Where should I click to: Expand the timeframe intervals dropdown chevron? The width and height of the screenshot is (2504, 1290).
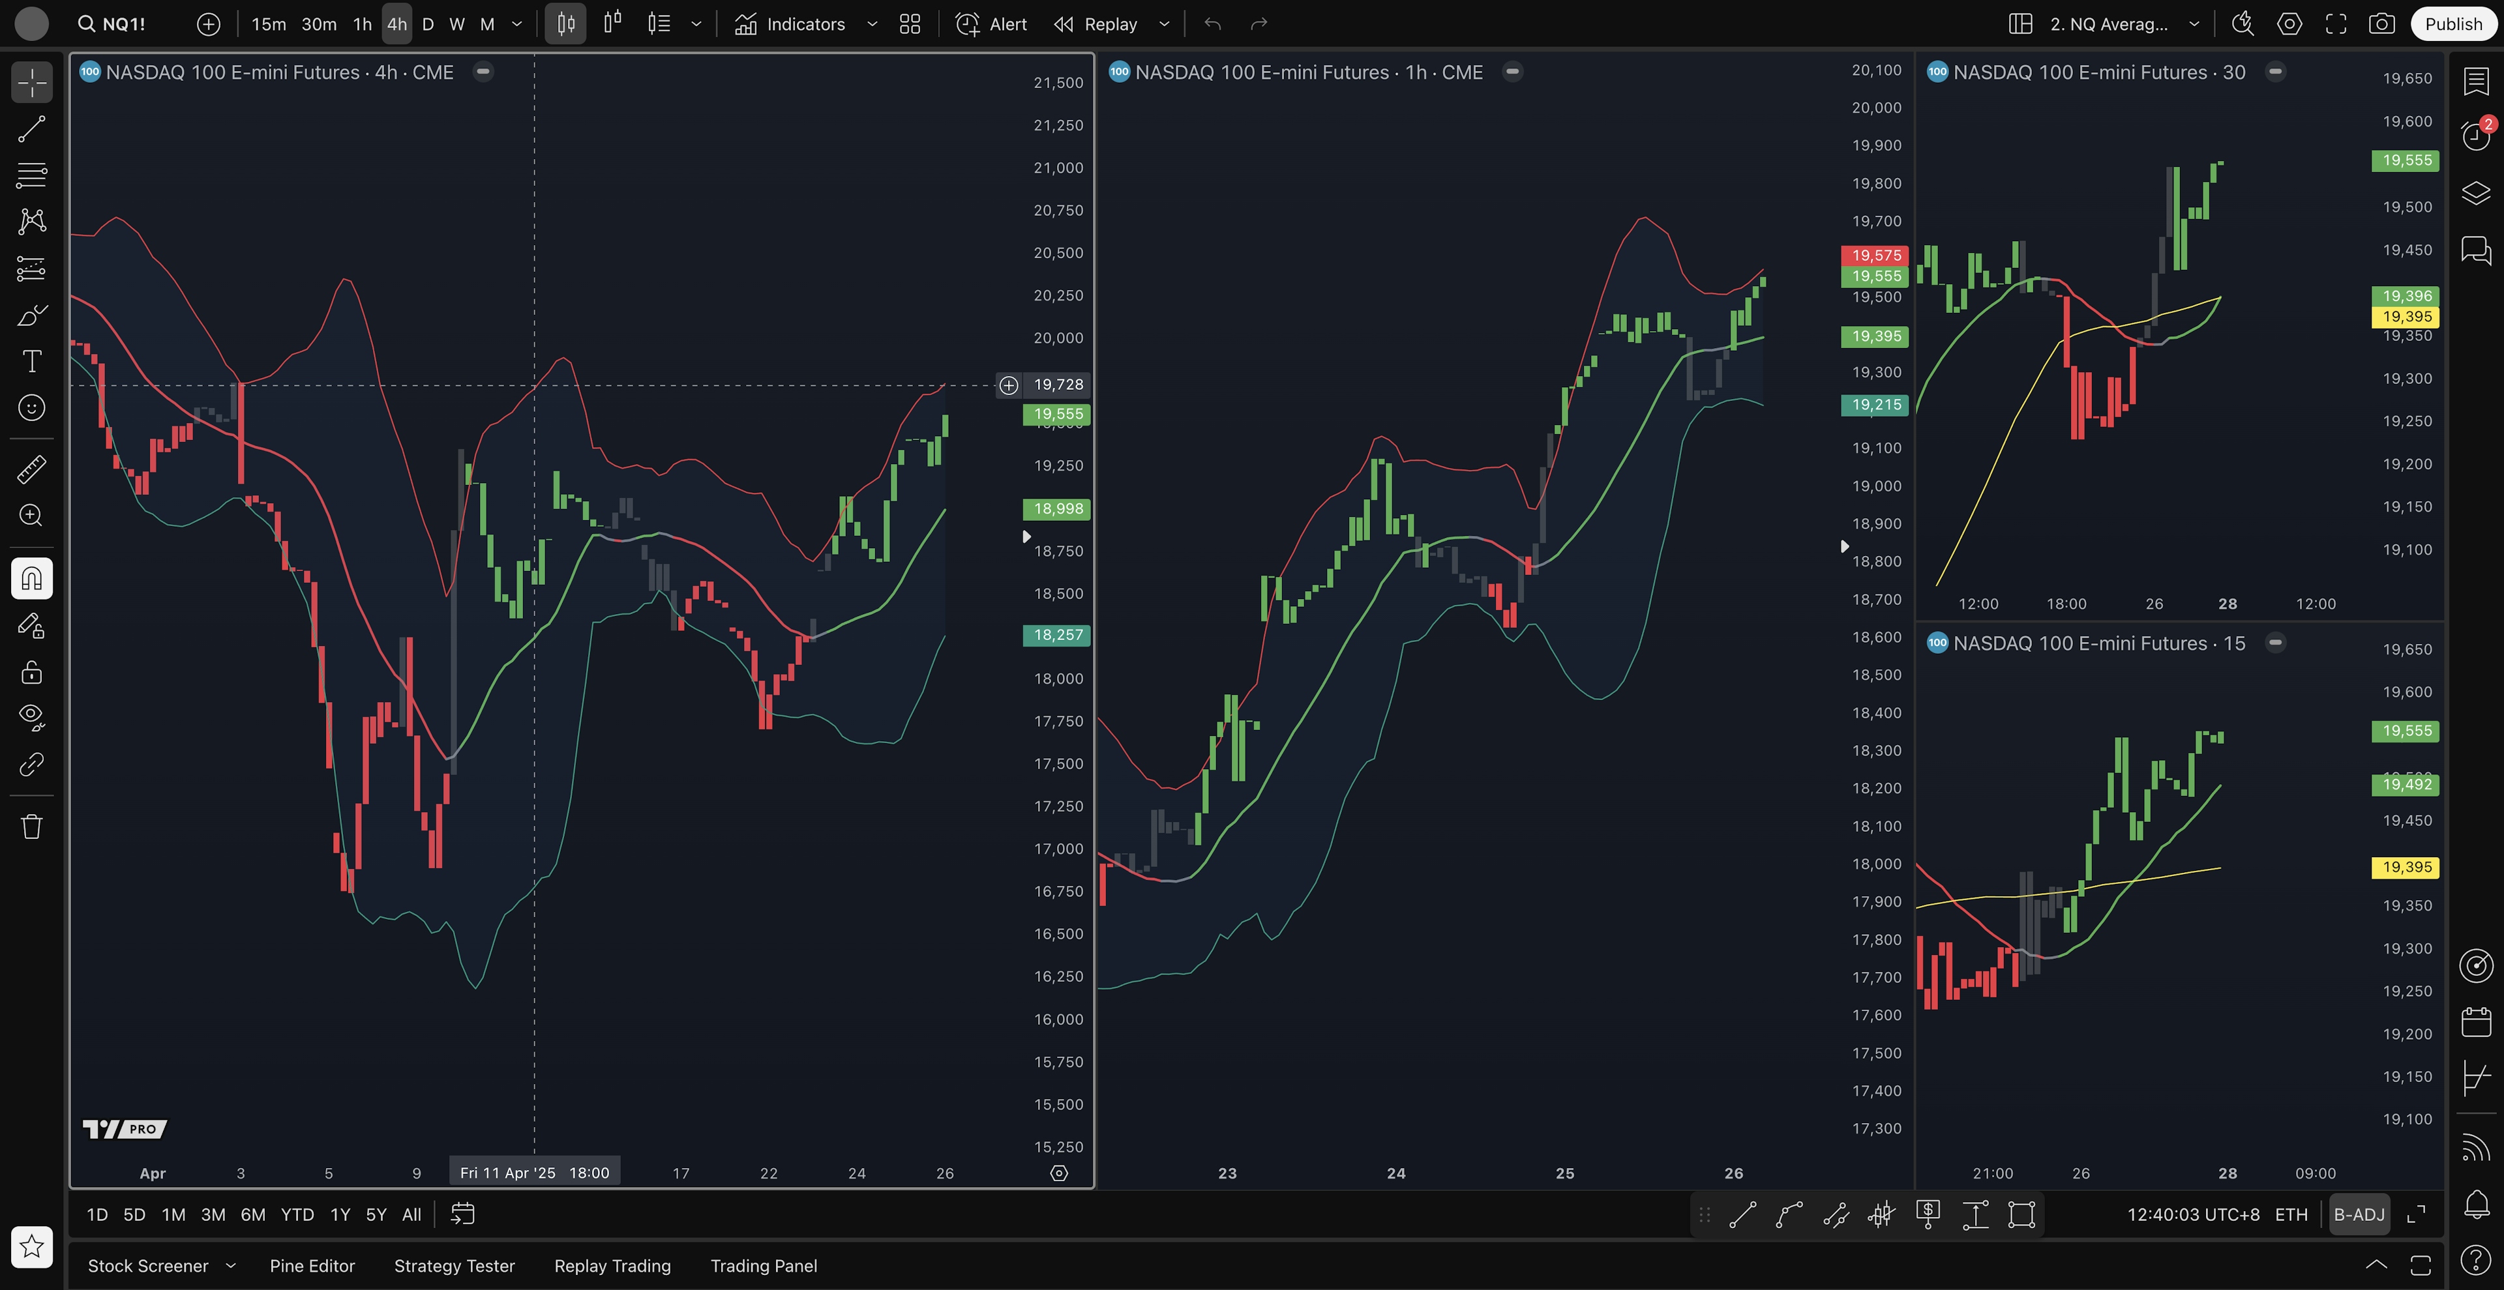(x=517, y=24)
